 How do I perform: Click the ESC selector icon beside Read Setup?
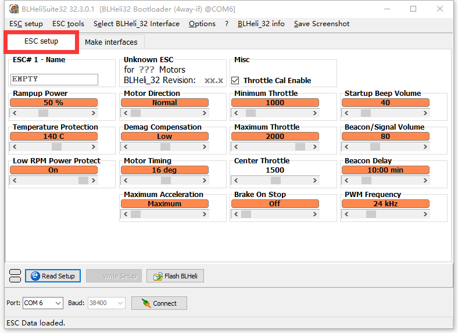pyautogui.click(x=15, y=275)
